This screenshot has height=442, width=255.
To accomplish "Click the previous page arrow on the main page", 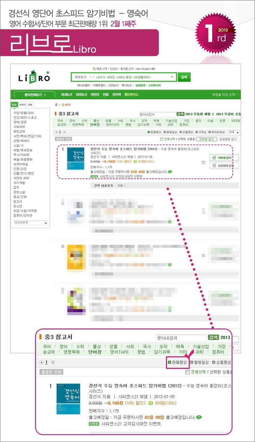I will tap(56, 132).
